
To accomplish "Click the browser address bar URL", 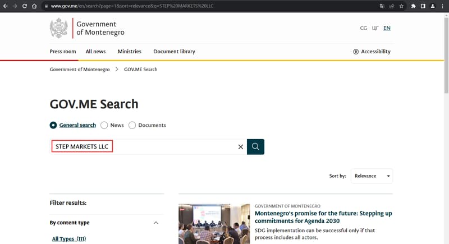I will pos(132,6).
